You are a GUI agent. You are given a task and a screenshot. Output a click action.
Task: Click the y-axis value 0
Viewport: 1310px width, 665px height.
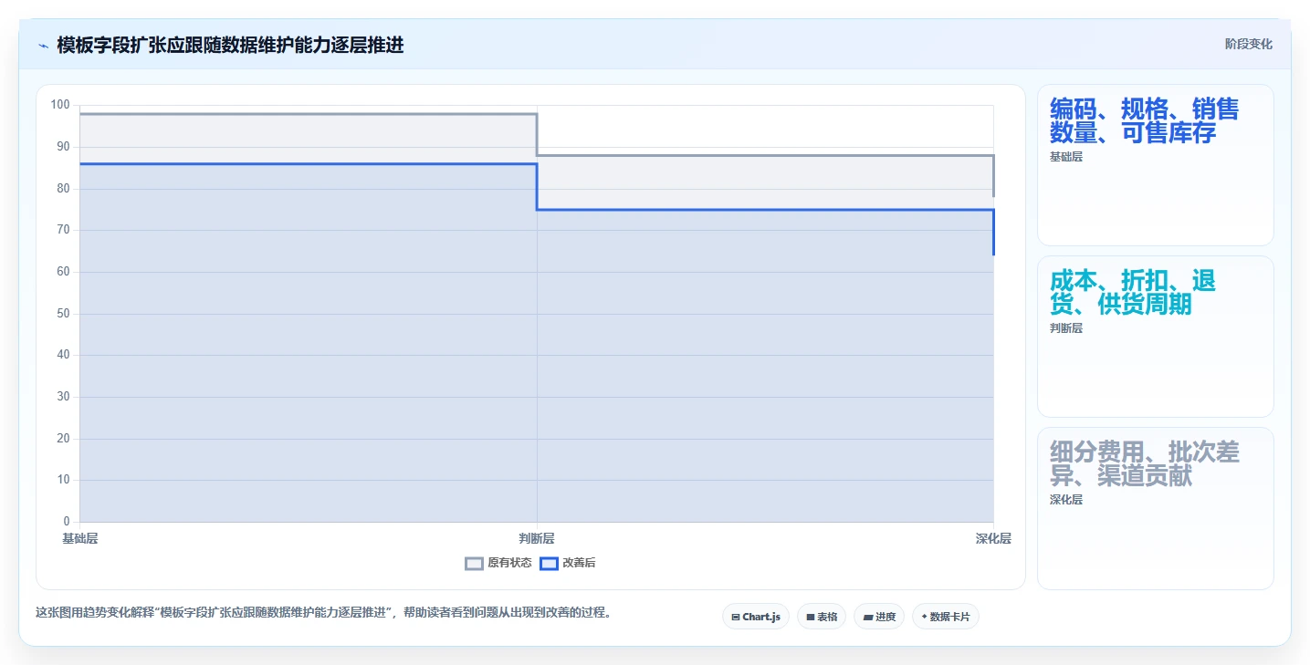(x=67, y=521)
